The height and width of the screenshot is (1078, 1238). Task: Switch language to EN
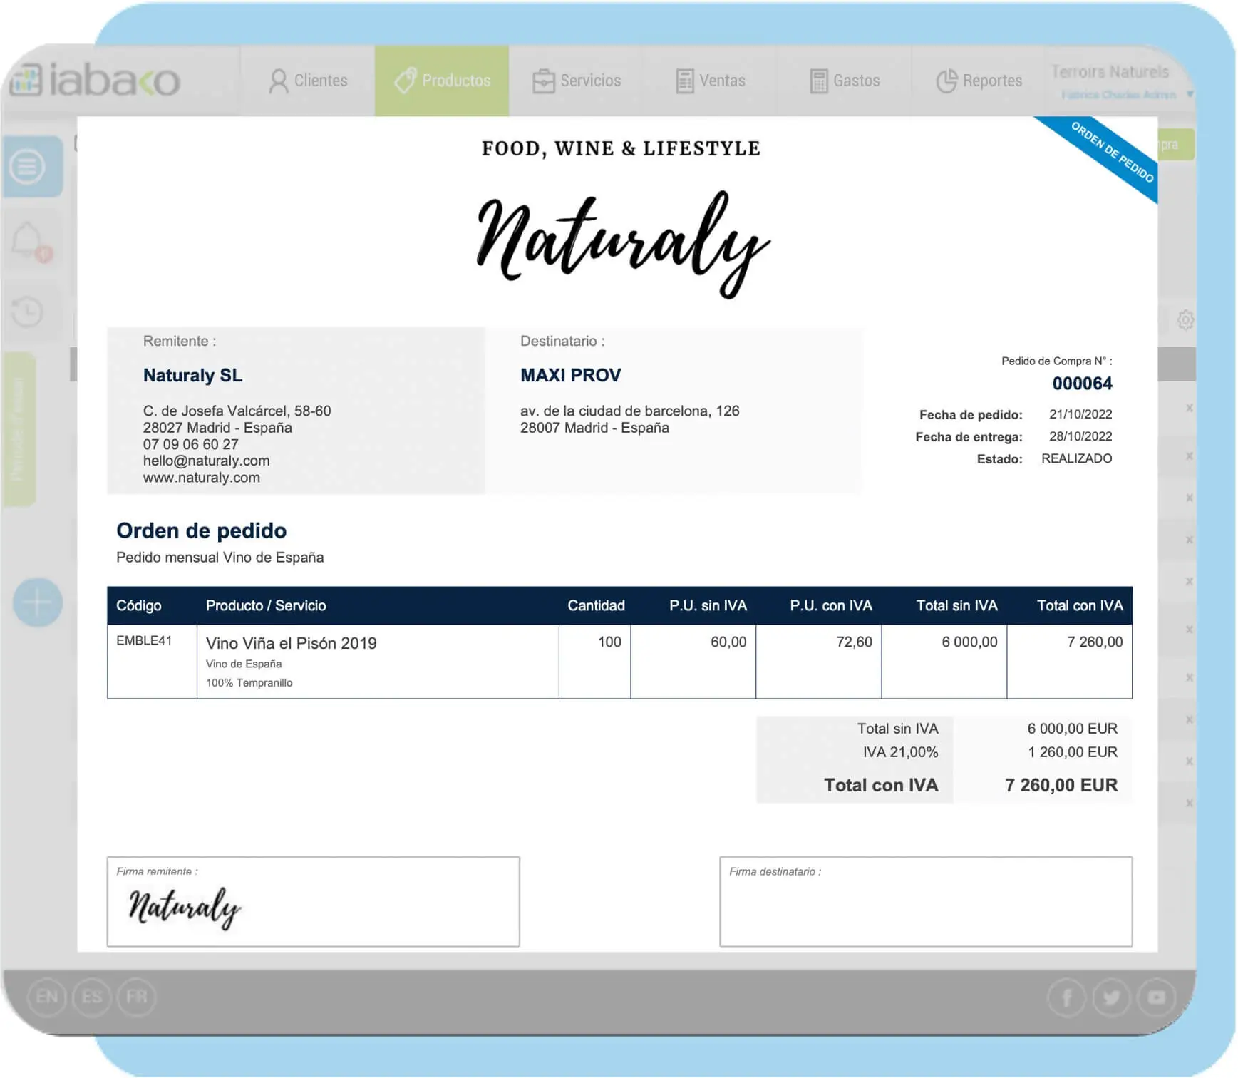[47, 997]
